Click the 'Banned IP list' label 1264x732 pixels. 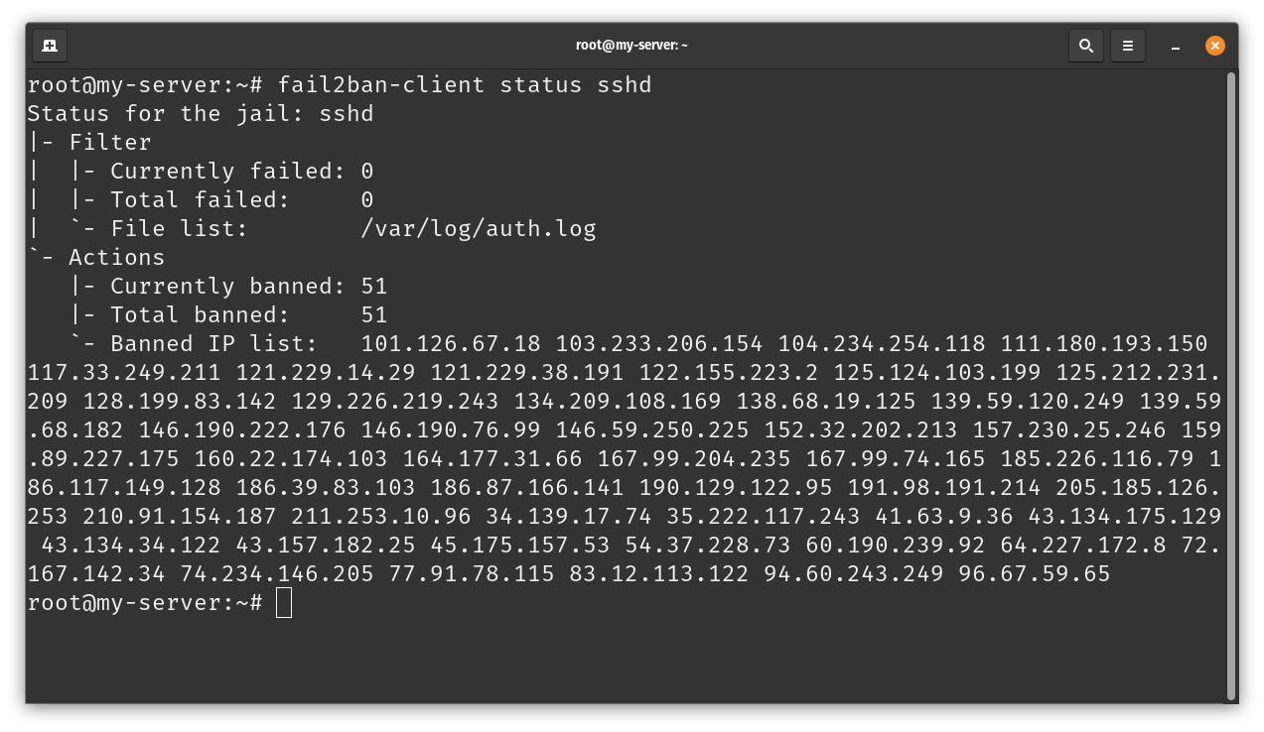pyautogui.click(x=213, y=344)
